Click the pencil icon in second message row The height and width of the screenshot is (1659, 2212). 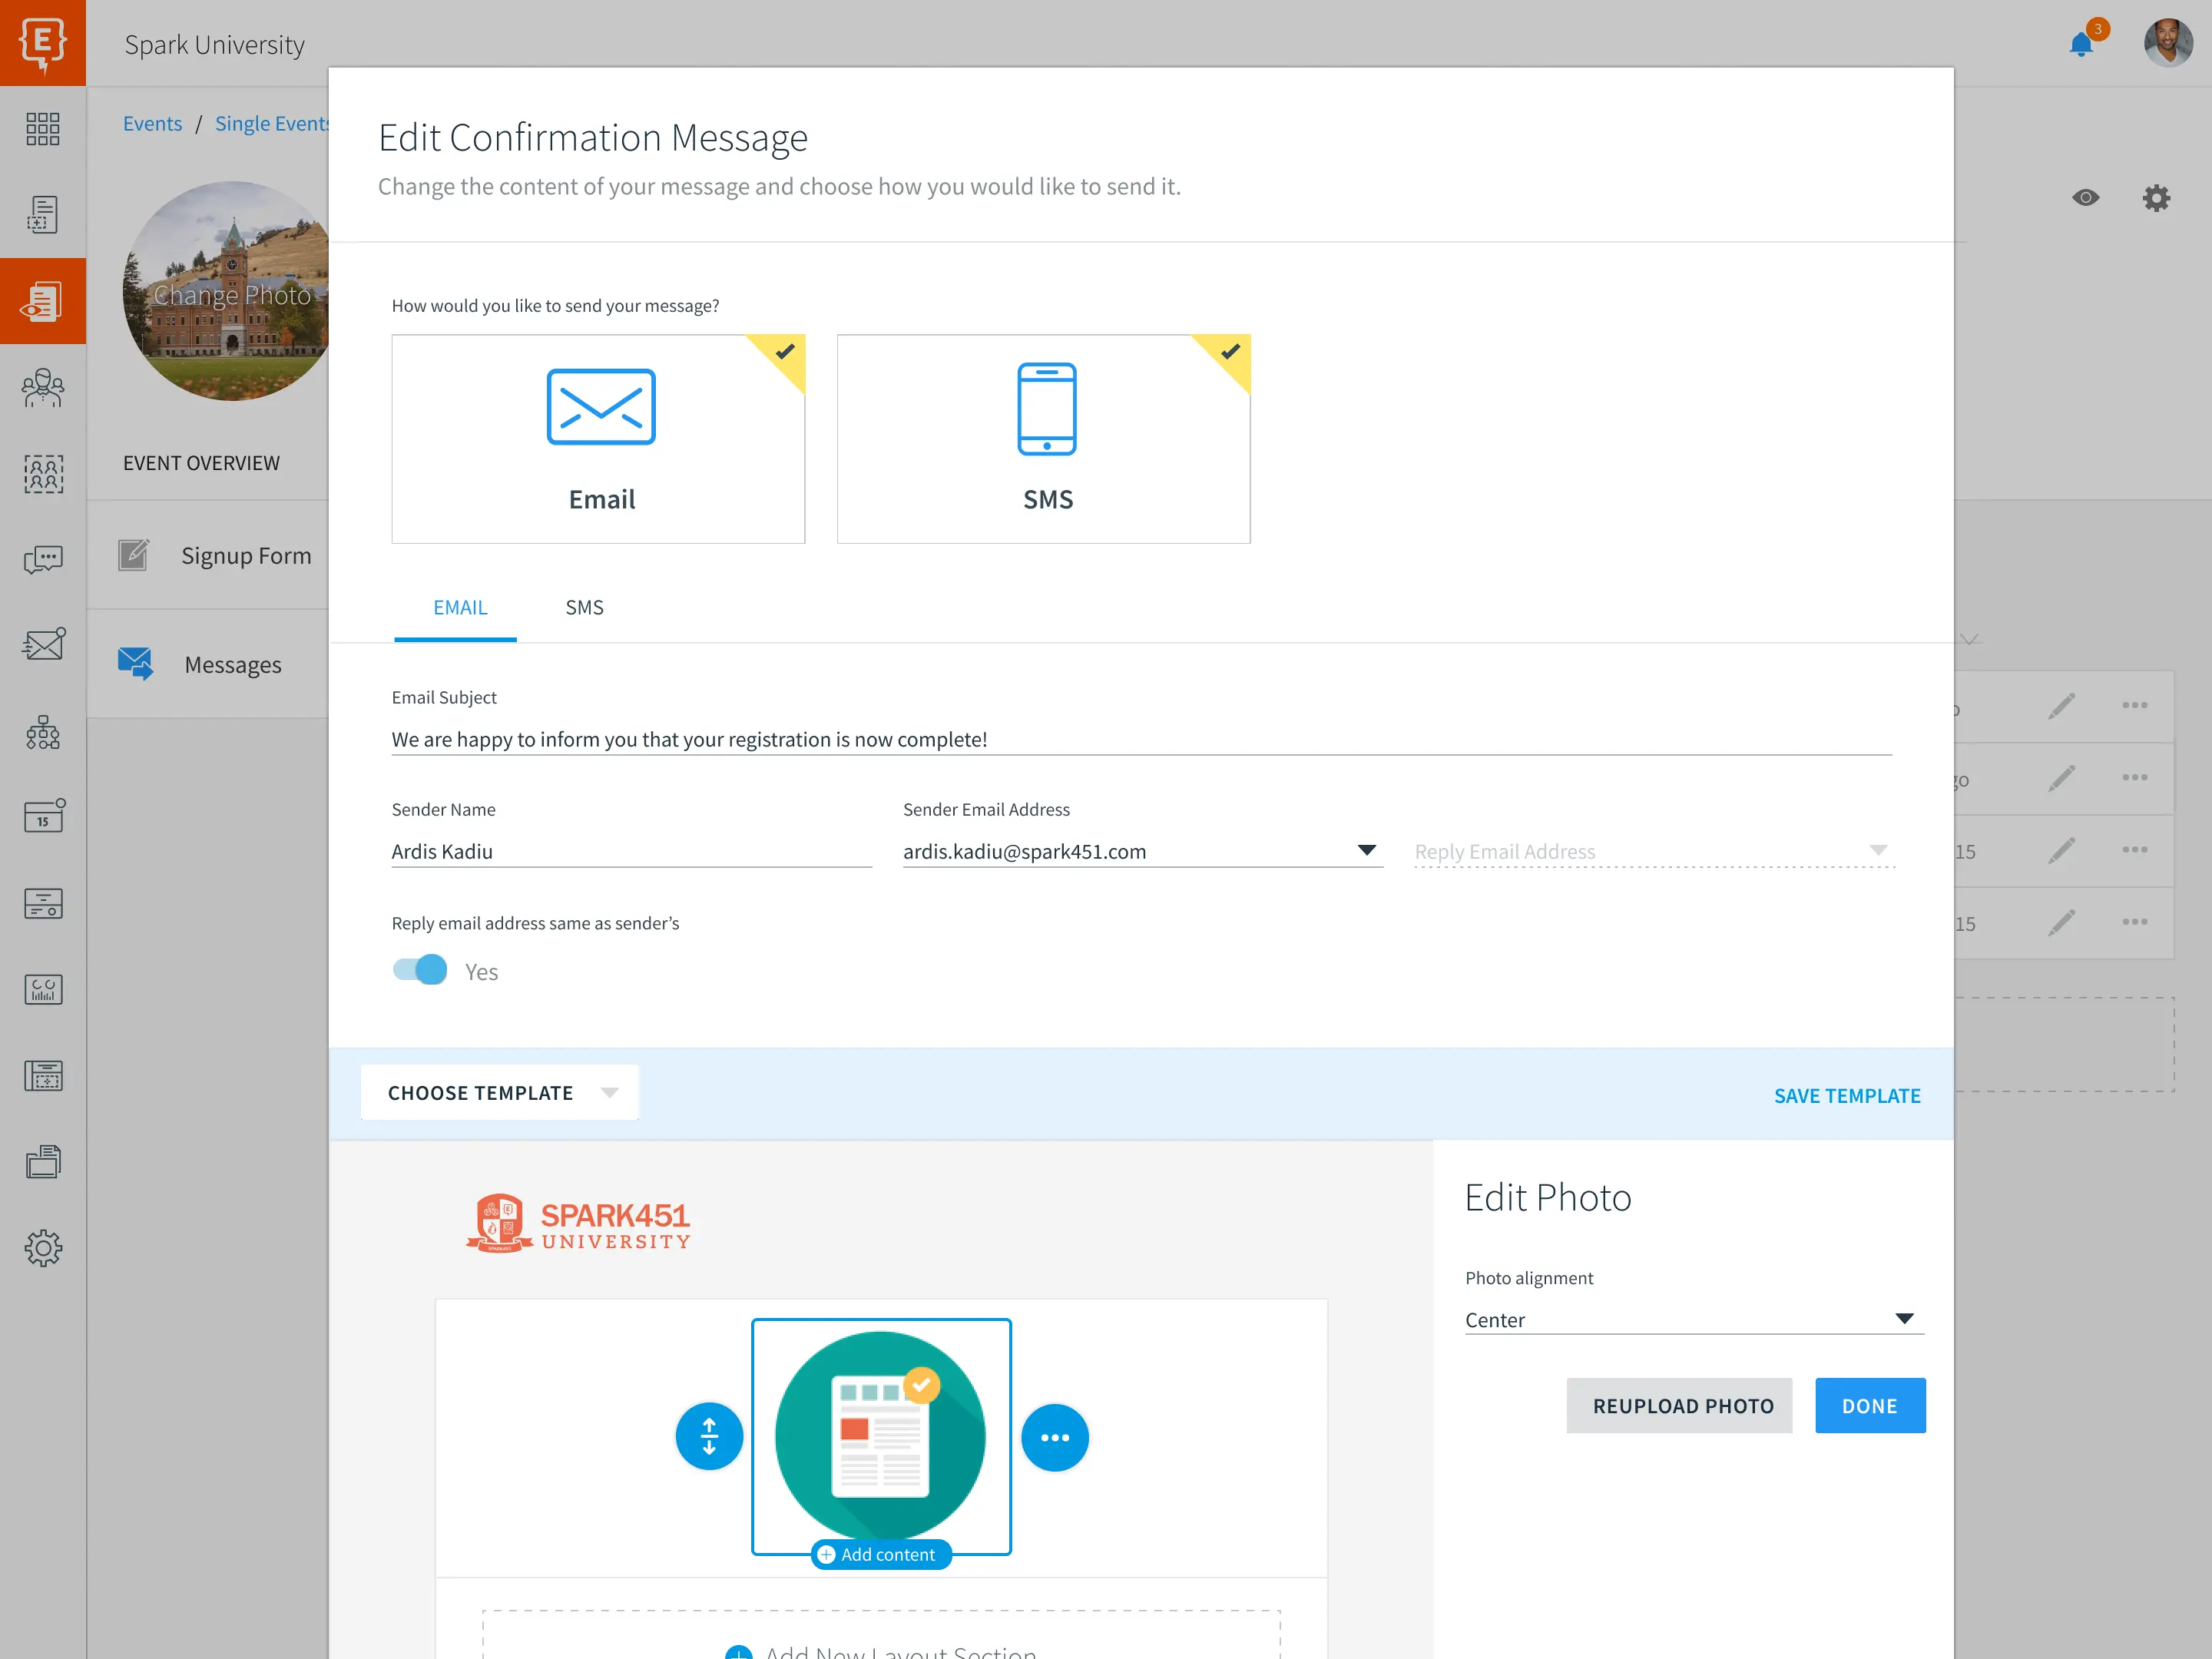2061,778
